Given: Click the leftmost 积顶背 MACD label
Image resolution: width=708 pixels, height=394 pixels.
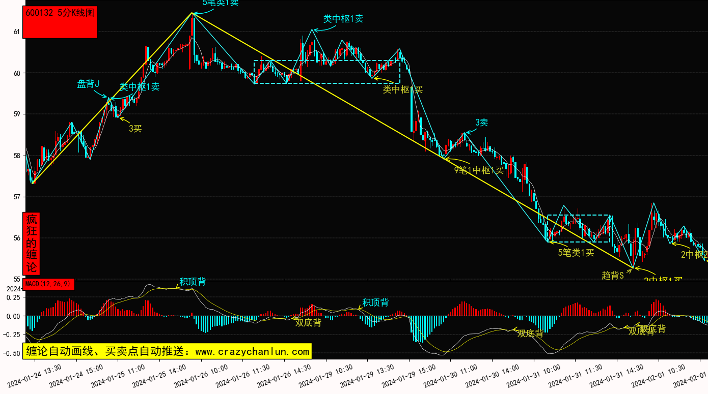Looking at the screenshot, I should click(193, 282).
